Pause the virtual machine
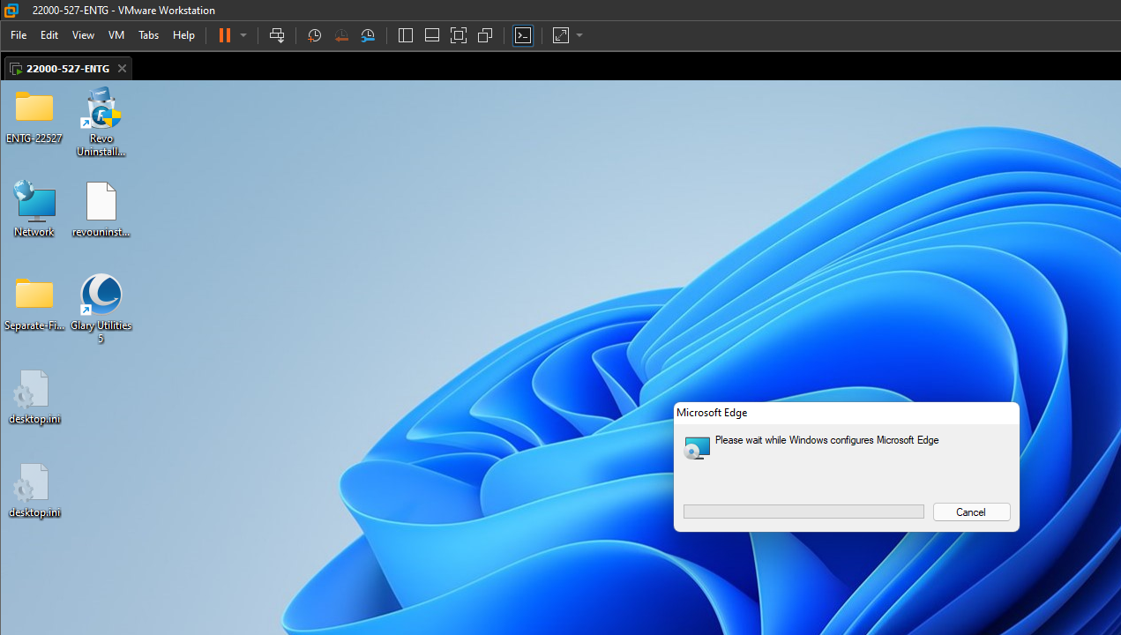This screenshot has height=635, width=1121. pyautogui.click(x=225, y=35)
